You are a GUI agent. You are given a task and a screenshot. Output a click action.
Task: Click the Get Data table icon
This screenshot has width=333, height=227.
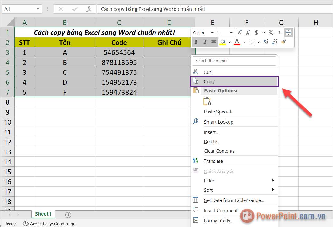point(195,200)
